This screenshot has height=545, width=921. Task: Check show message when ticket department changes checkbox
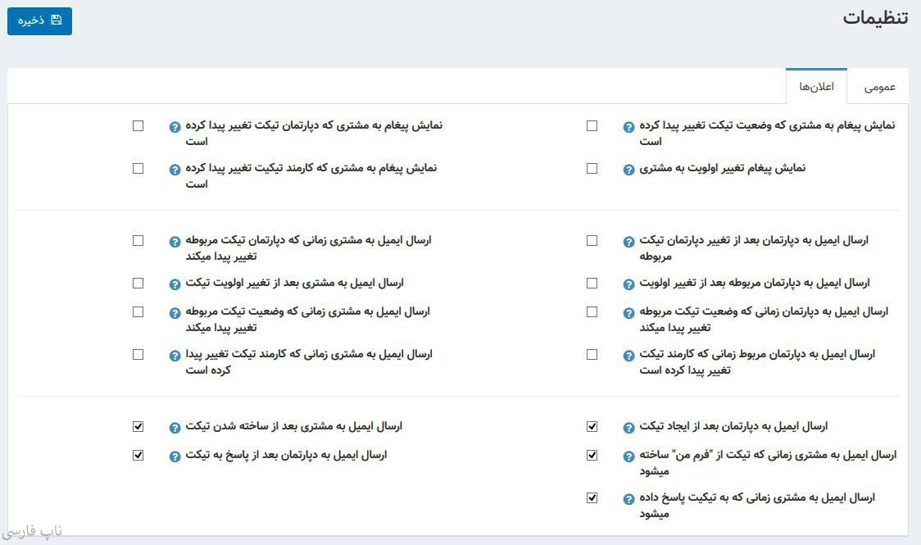click(x=138, y=125)
